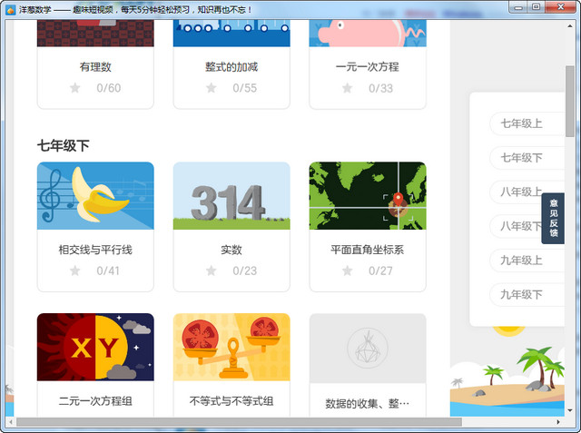The height and width of the screenshot is (433, 581).
Task: Open the 不等式与不等式组 chapter title
Action: pyautogui.click(x=231, y=401)
